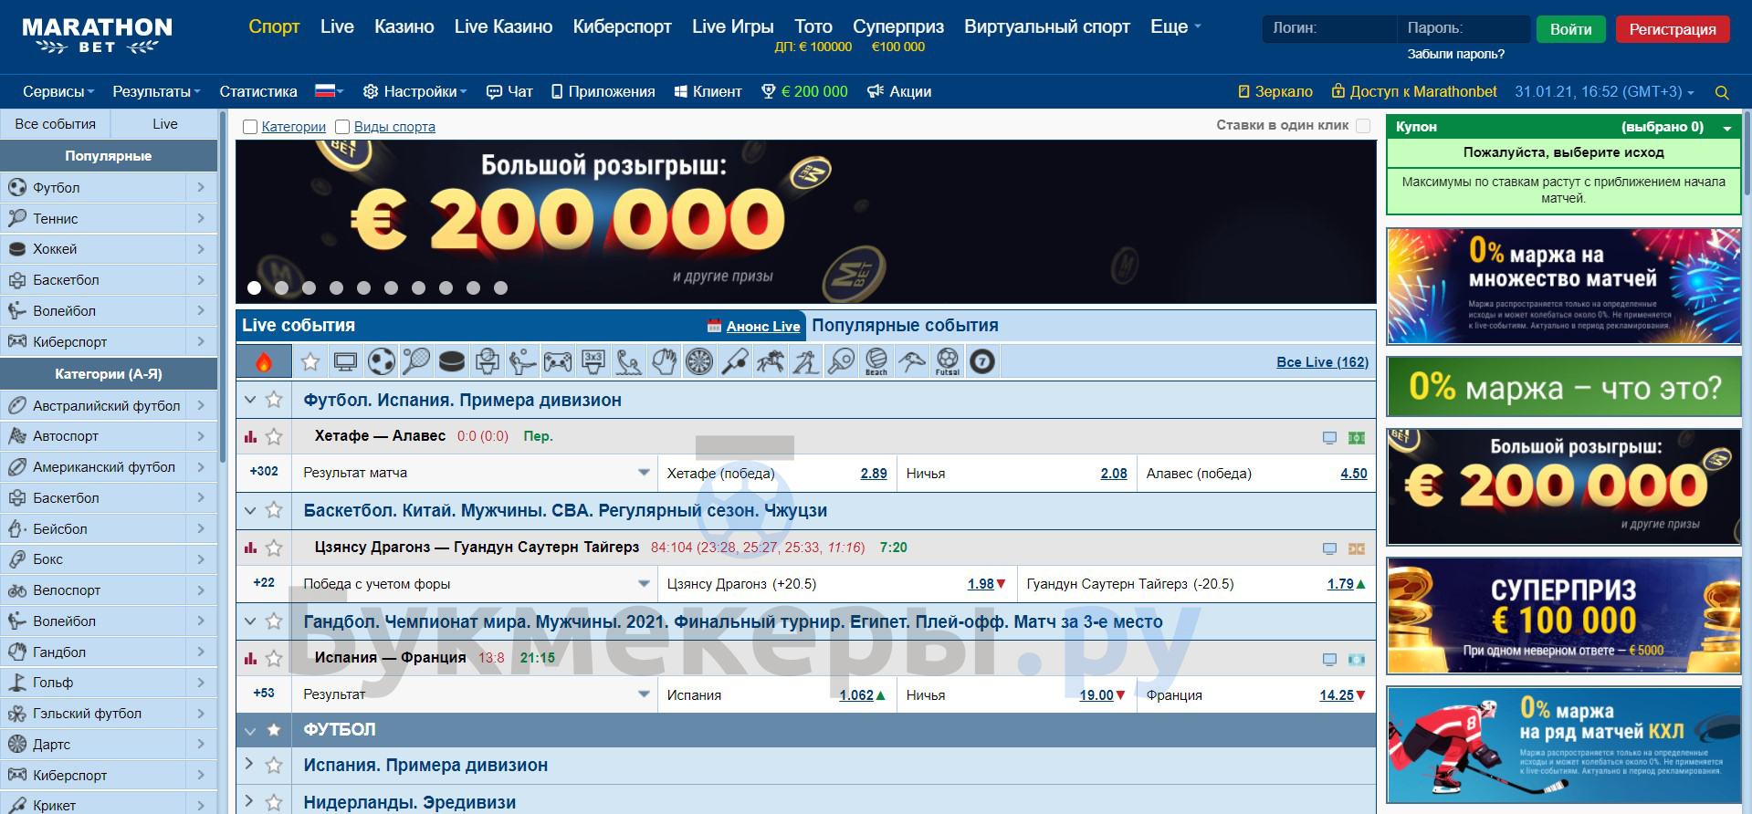Open Виртуальный спорт section

[x=1047, y=26]
